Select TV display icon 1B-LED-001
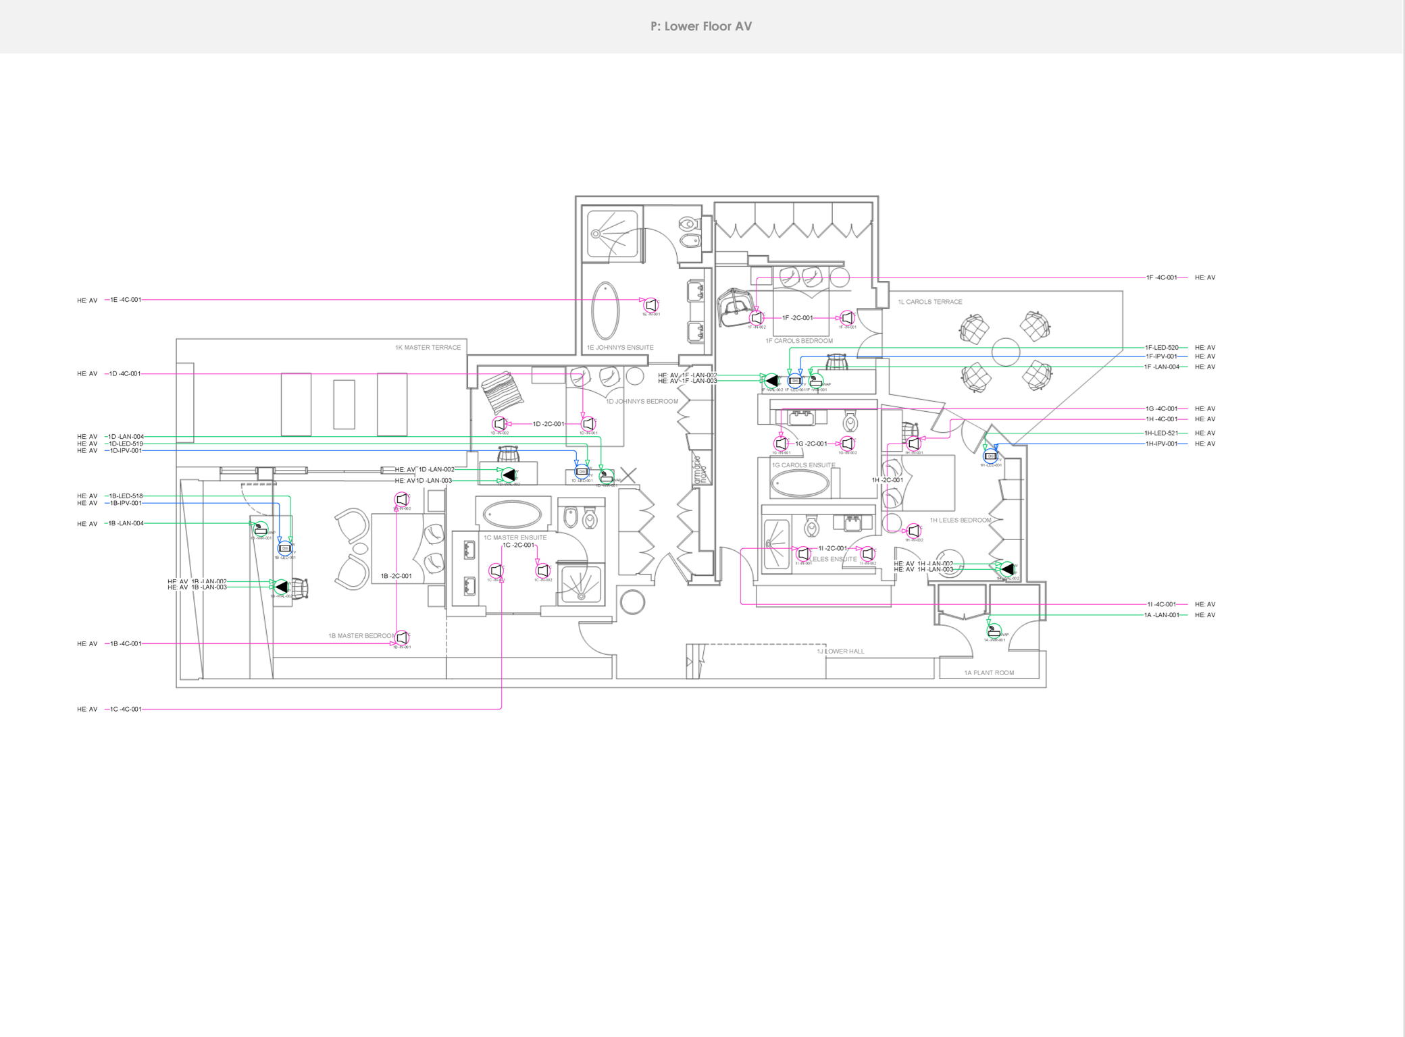Image resolution: width=1405 pixels, height=1037 pixels. (x=285, y=548)
